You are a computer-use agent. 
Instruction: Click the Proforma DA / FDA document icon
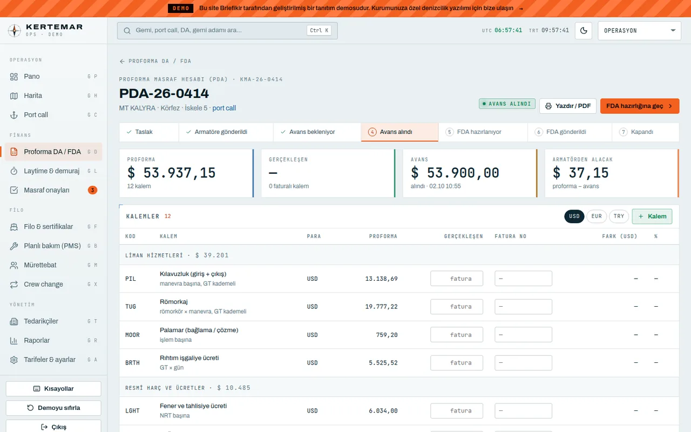pos(14,152)
